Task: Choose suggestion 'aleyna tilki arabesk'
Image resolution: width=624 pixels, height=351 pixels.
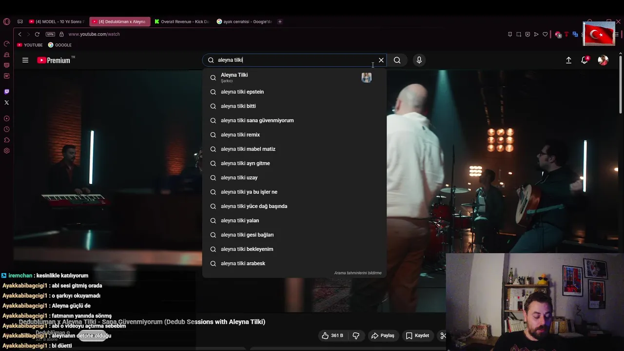Action: [x=294, y=263]
